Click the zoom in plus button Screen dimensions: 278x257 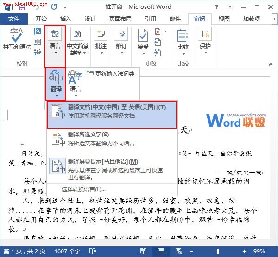245,251
